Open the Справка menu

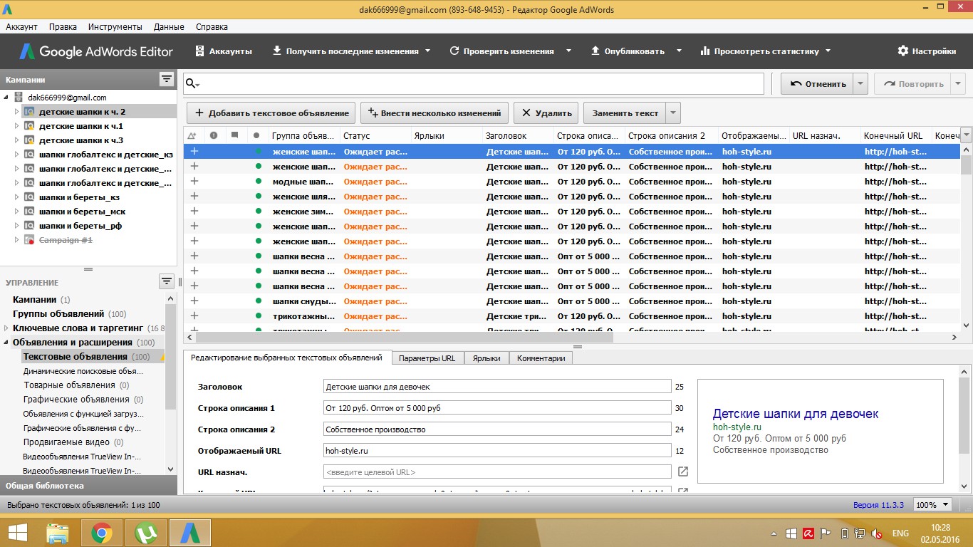212,27
